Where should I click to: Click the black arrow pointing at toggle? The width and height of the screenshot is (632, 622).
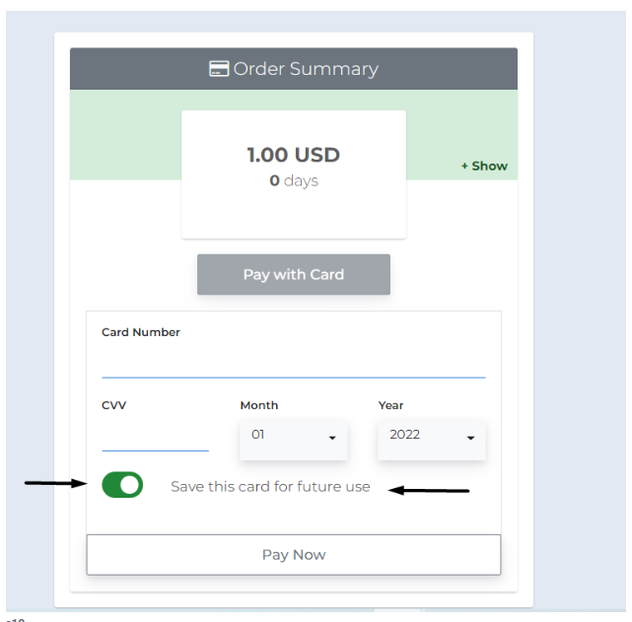55,483
